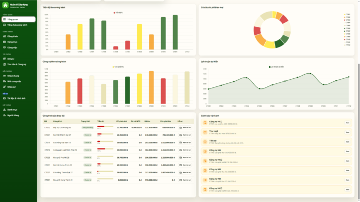Toggle CT012 in the donut chart legend

(347, 45)
